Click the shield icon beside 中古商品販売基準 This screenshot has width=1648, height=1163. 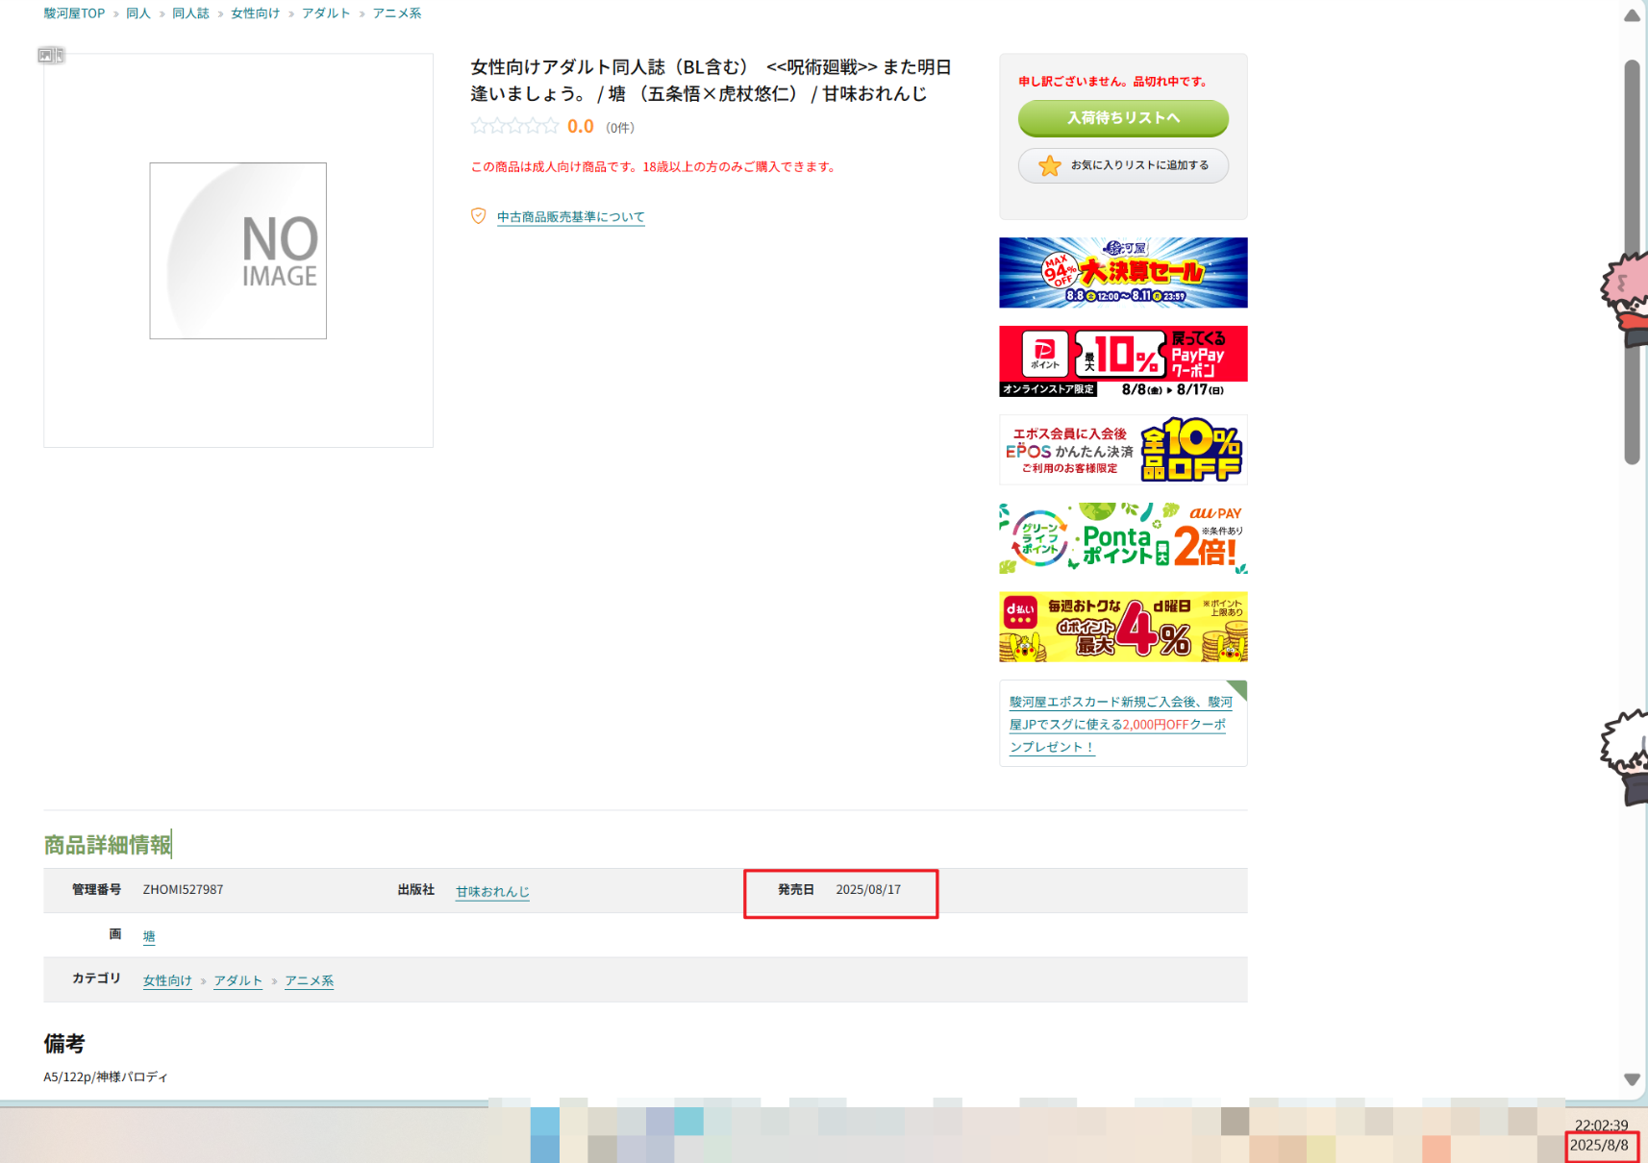(x=478, y=216)
